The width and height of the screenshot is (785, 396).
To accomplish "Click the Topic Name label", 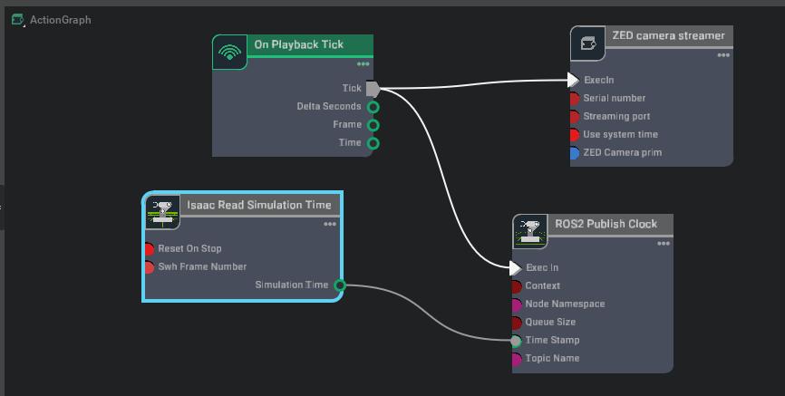I will pyautogui.click(x=552, y=358).
